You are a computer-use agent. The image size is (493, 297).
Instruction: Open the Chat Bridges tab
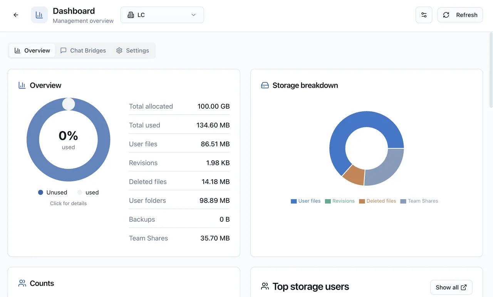pyautogui.click(x=83, y=50)
